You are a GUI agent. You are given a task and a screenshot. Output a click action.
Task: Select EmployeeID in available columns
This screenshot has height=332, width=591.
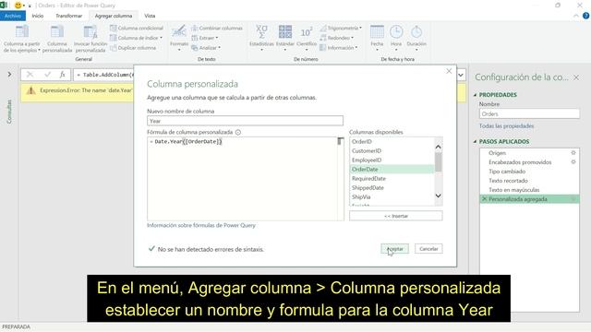392,160
